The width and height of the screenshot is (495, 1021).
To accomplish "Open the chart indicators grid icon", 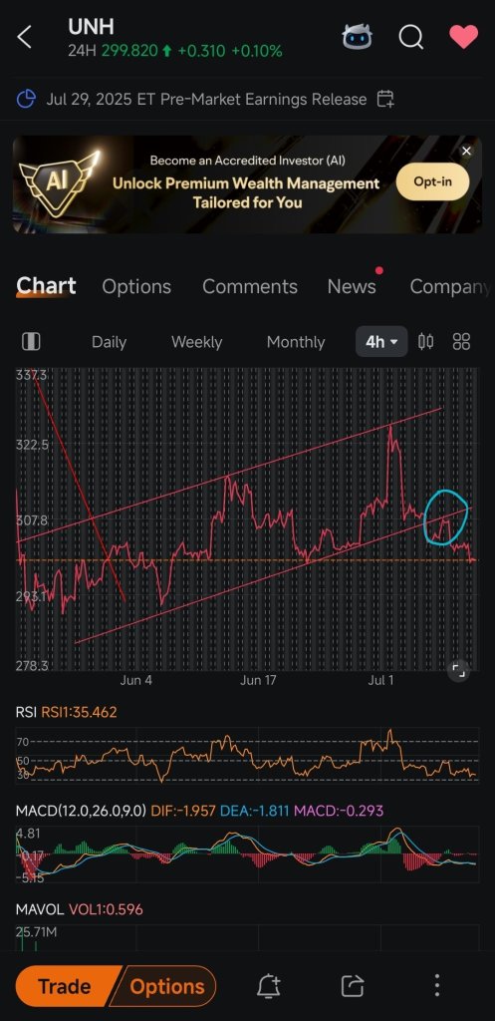I will (x=461, y=342).
